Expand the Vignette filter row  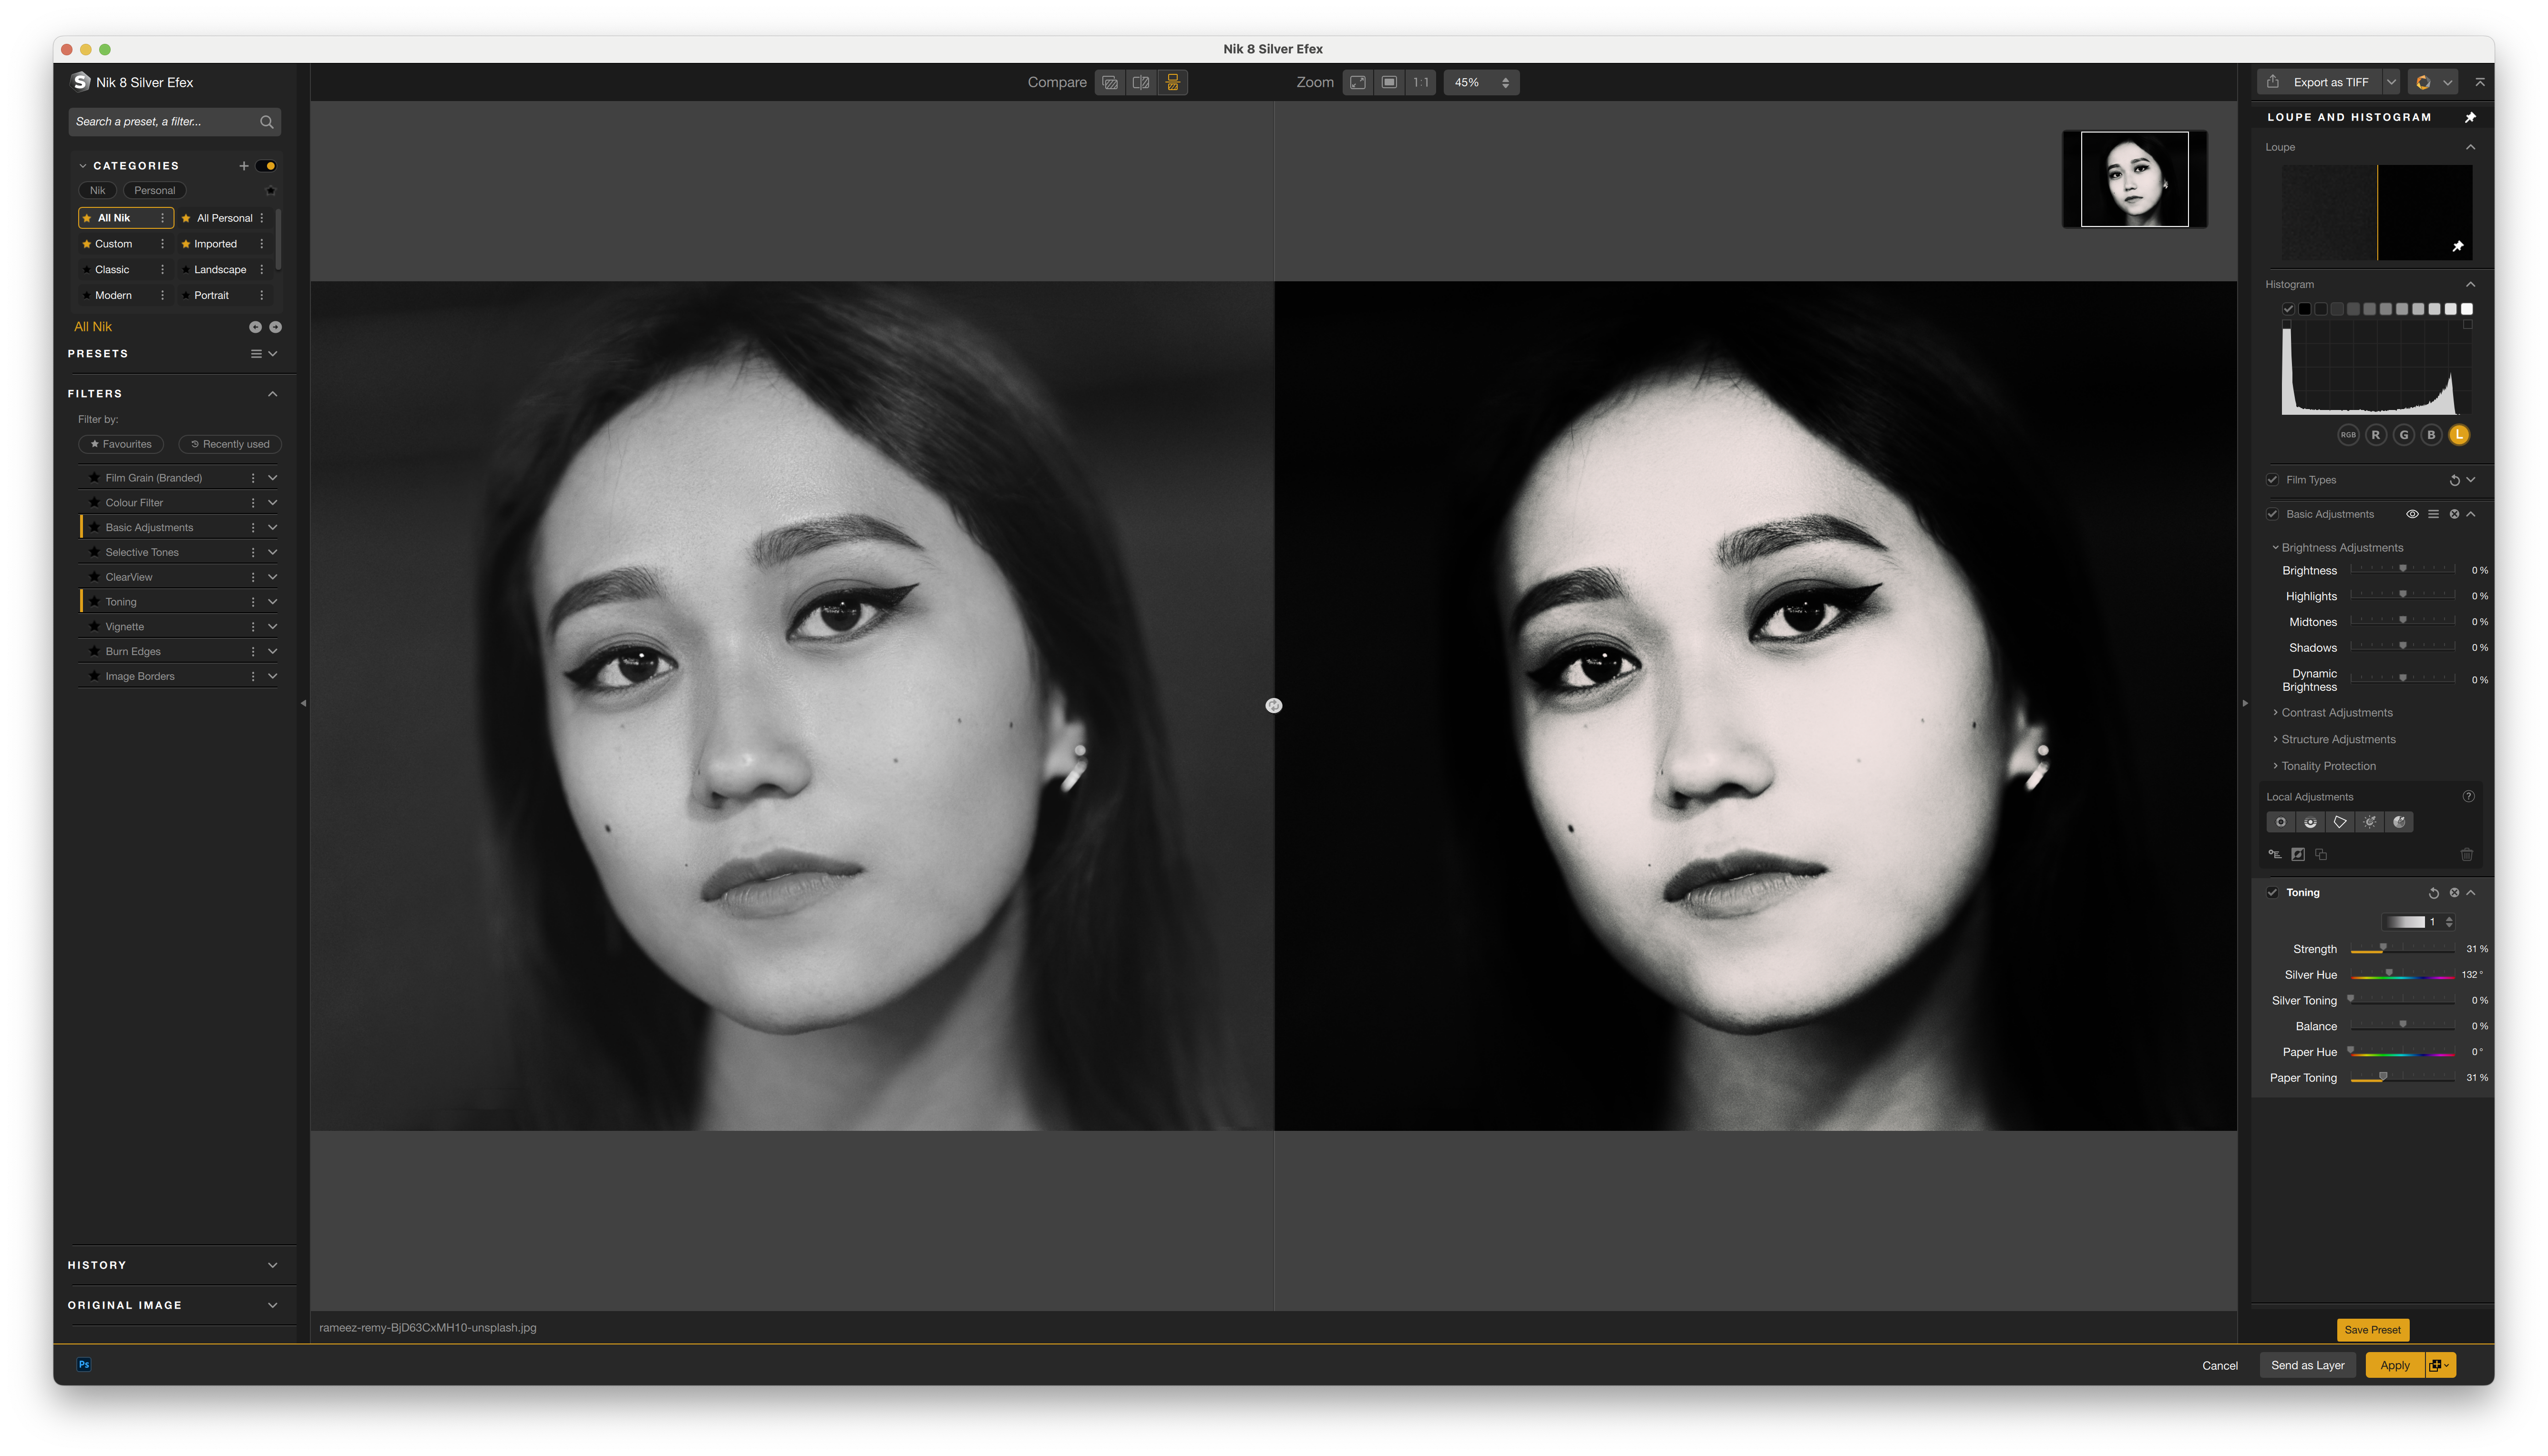pyautogui.click(x=273, y=627)
